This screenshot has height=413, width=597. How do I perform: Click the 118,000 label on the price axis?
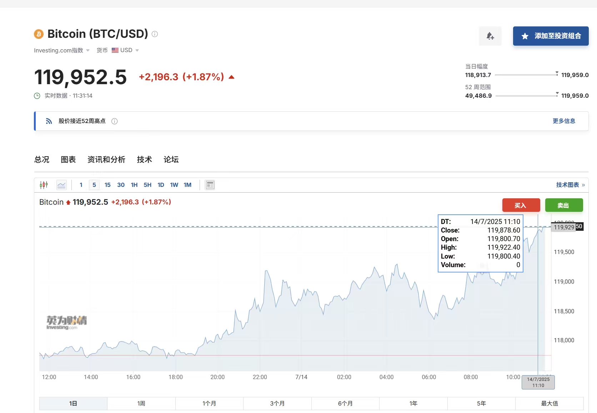point(564,340)
